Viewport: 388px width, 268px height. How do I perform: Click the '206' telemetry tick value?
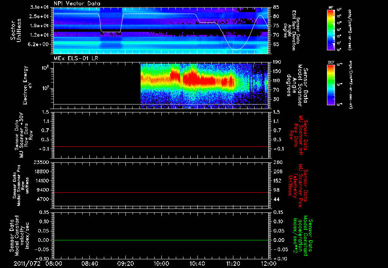(278, 171)
